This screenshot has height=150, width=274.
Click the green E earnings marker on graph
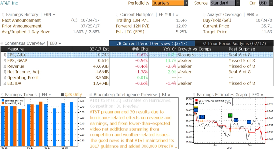pos(230,115)
